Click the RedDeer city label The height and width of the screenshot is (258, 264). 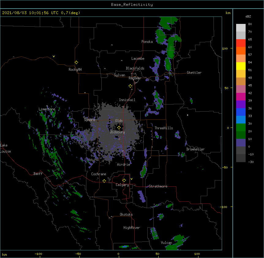135,78
